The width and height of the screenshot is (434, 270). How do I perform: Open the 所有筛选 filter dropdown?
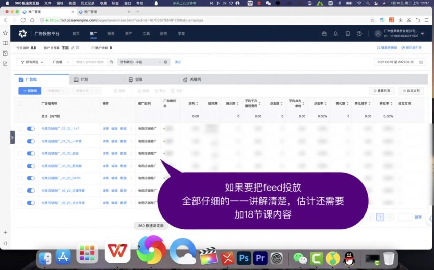pos(32,62)
